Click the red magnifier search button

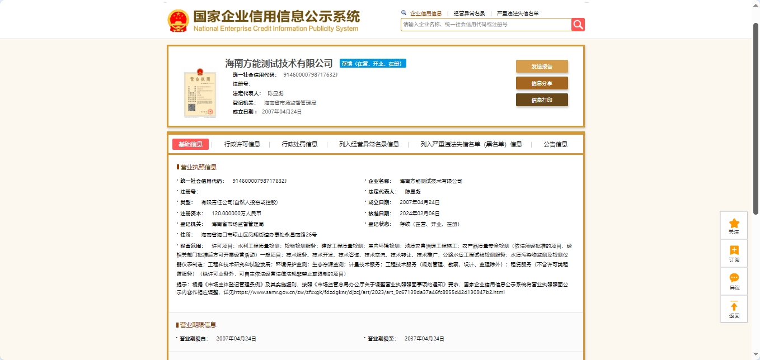(x=578, y=25)
